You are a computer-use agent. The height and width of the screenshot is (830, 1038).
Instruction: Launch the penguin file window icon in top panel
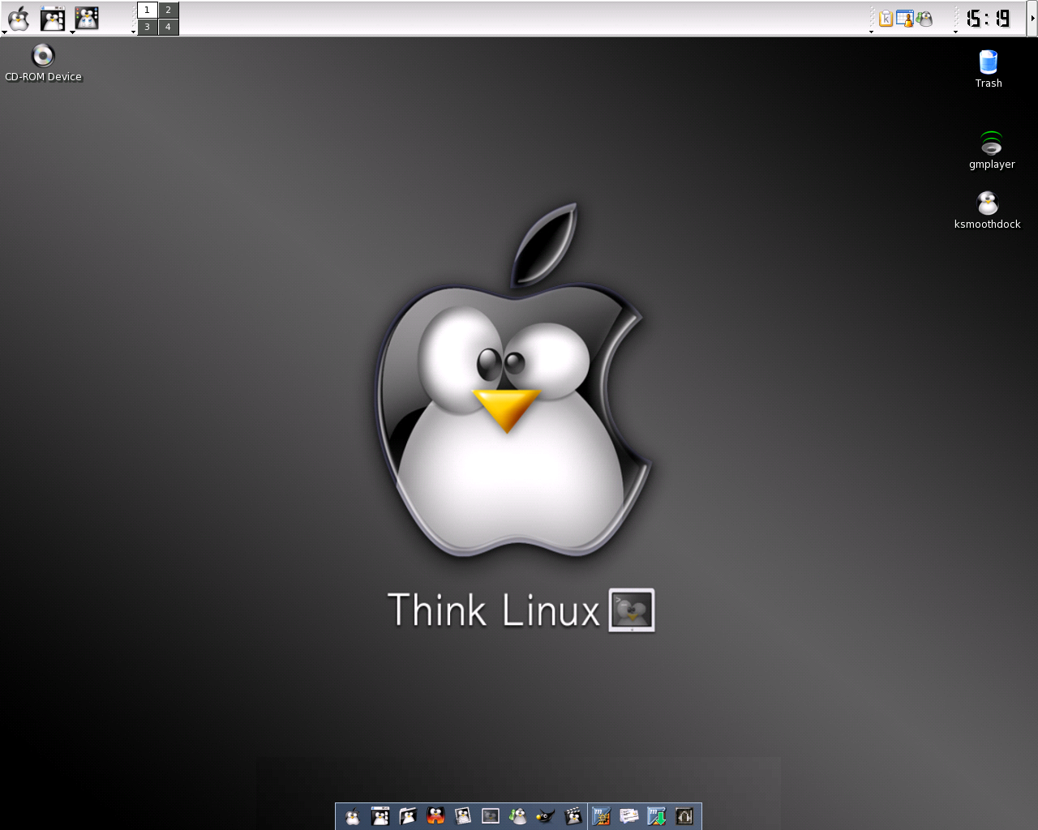[53, 19]
